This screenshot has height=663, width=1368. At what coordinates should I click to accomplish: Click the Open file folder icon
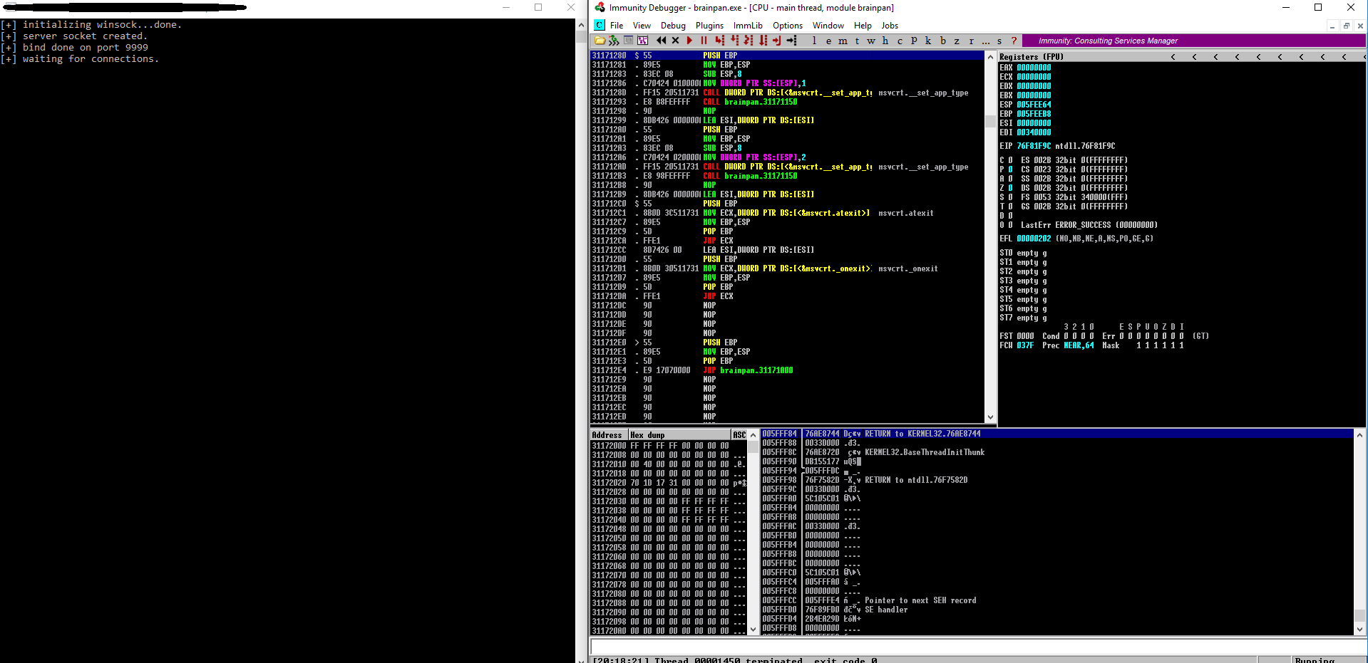coord(600,41)
